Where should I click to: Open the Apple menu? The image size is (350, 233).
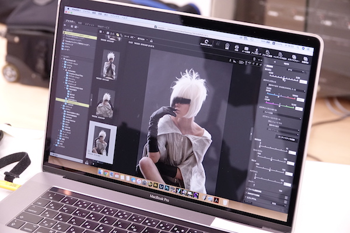pyautogui.click(x=68, y=8)
